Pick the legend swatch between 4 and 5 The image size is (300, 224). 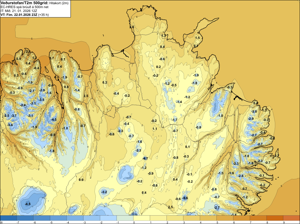(x=208, y=218)
